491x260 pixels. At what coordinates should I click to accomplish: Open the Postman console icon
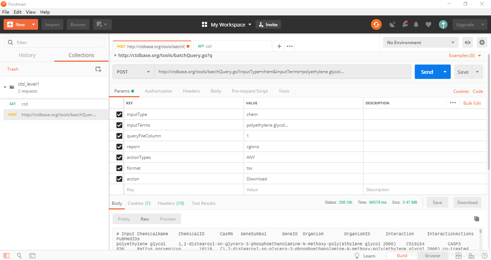32,256
